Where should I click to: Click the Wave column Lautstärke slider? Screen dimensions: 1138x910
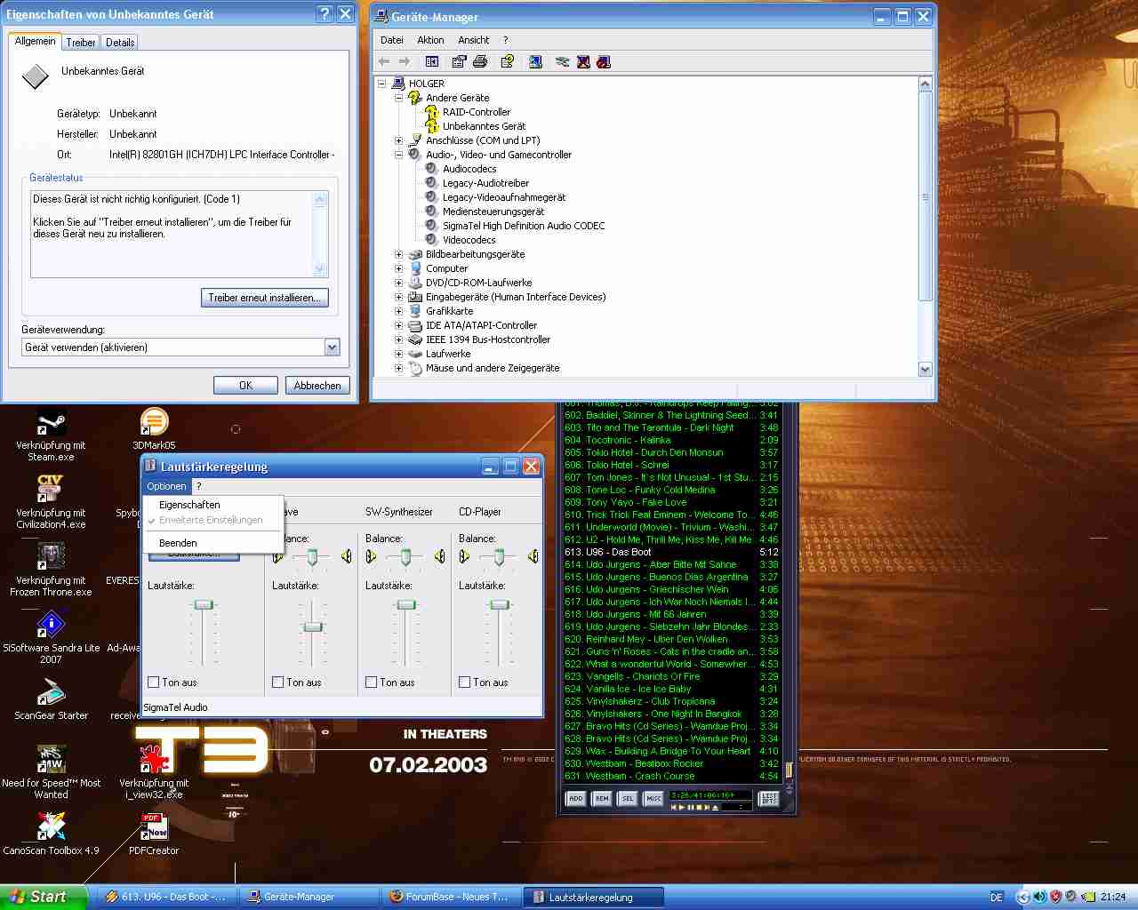point(313,627)
